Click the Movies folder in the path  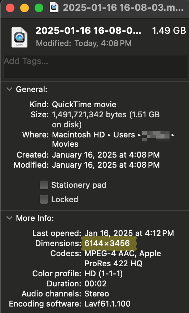tap(65, 144)
